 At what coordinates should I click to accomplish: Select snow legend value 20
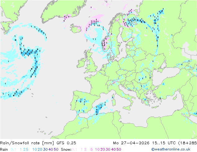[103, 150]
